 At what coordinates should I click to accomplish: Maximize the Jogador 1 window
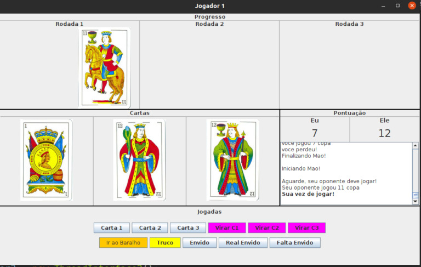397,5
